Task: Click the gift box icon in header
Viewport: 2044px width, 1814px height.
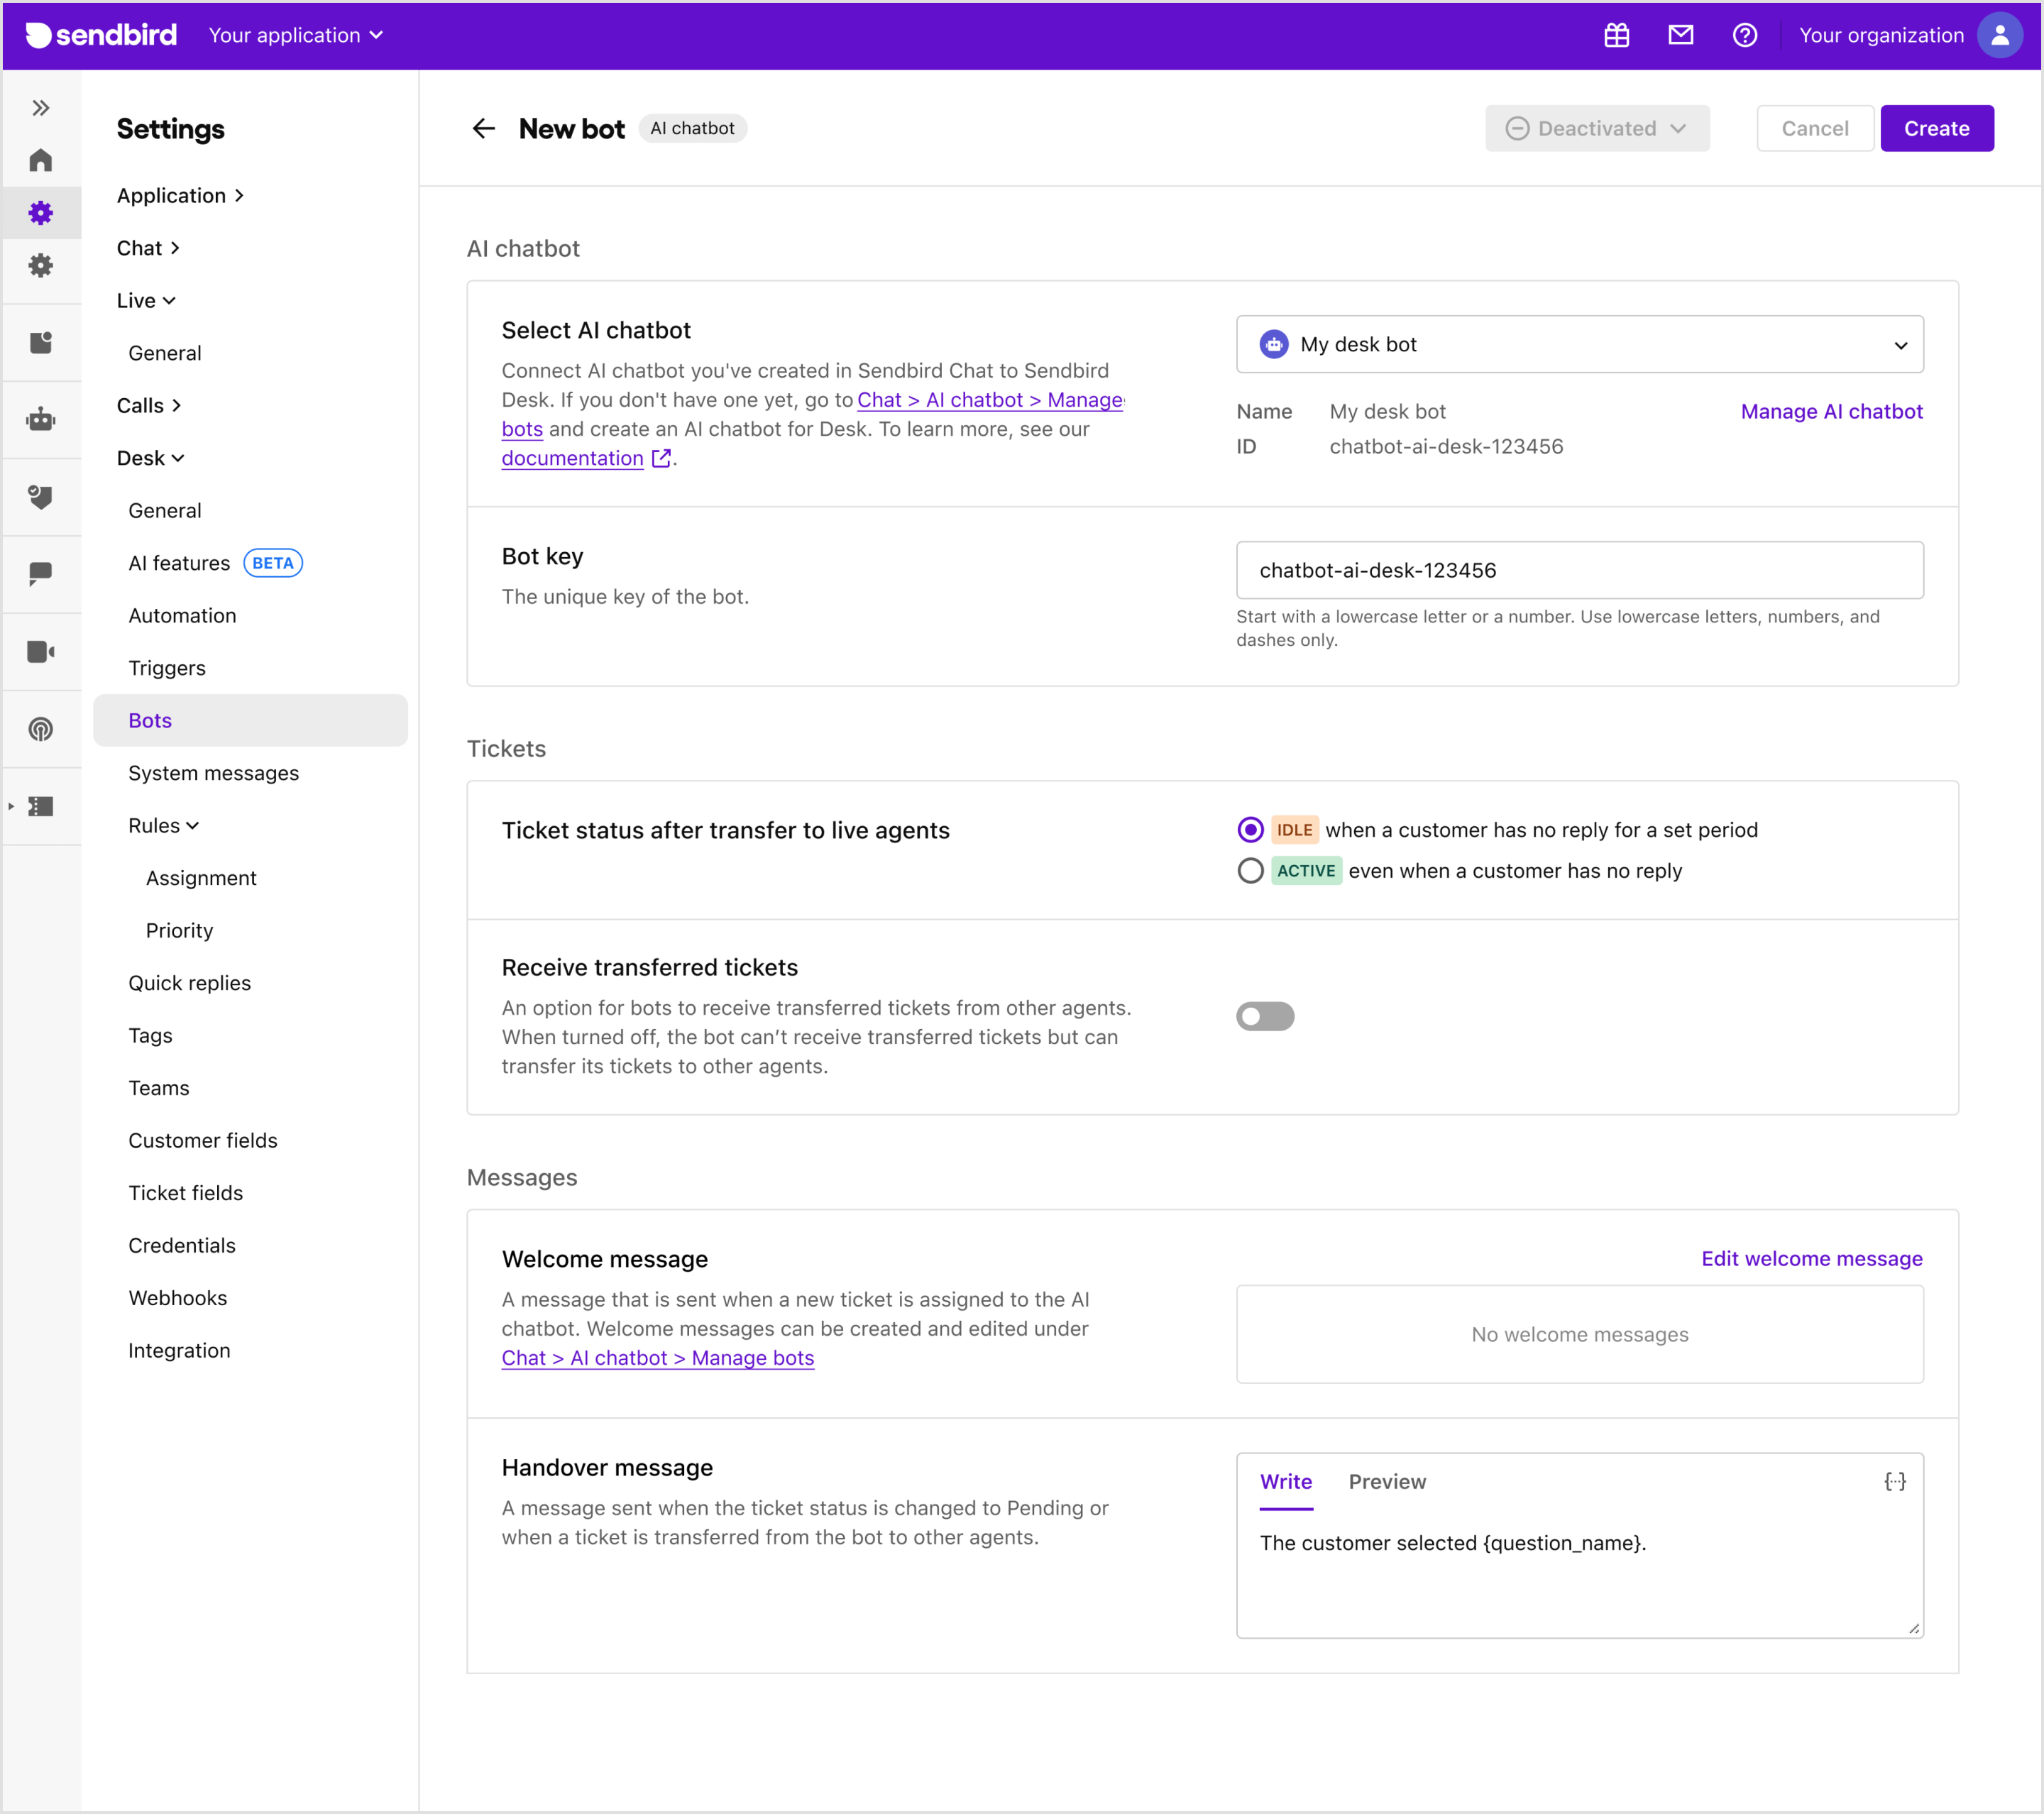Action: (x=1616, y=35)
